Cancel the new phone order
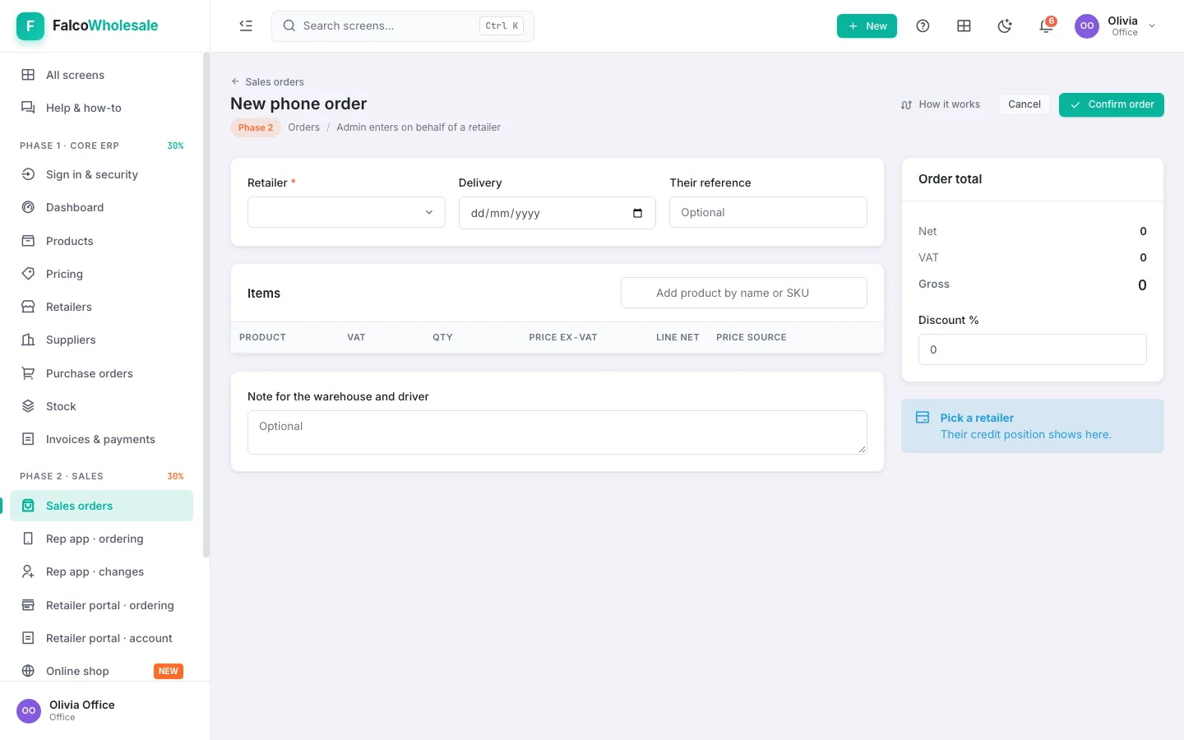1184x740 pixels. coord(1024,104)
